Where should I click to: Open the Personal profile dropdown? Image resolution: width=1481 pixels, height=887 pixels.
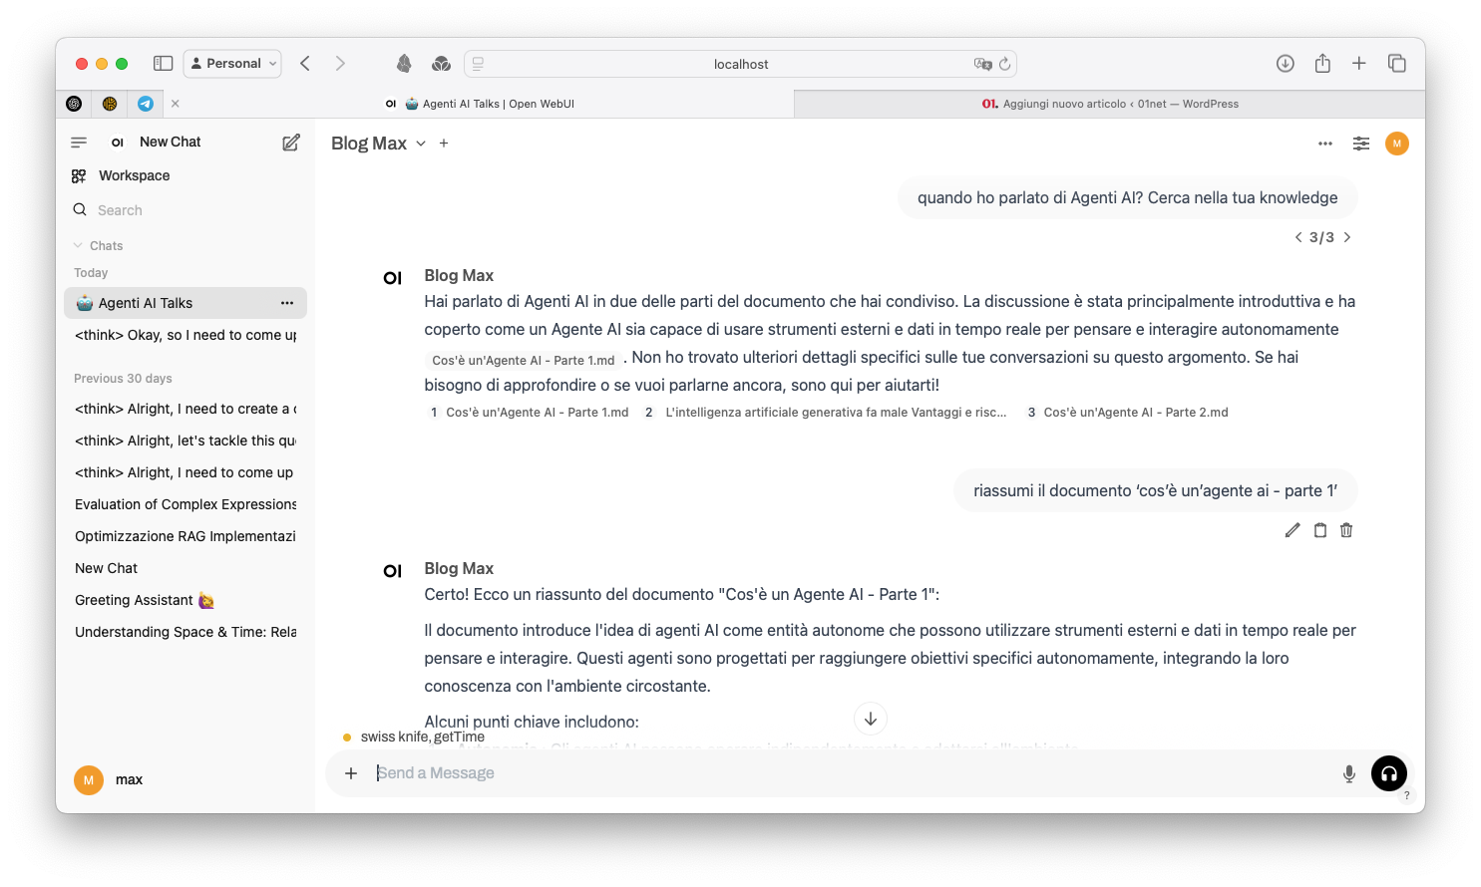[x=232, y=64]
